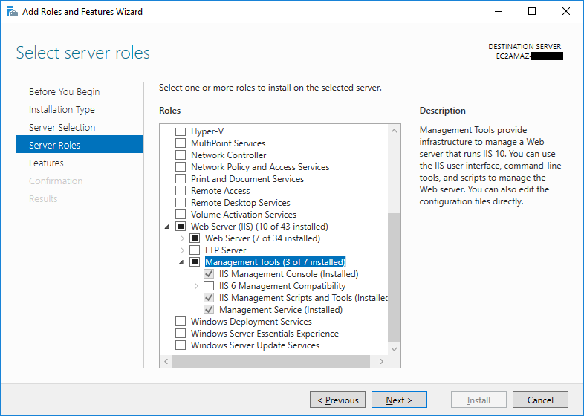Minimize the wizard window
This screenshot has height=416, width=584.
click(x=499, y=11)
